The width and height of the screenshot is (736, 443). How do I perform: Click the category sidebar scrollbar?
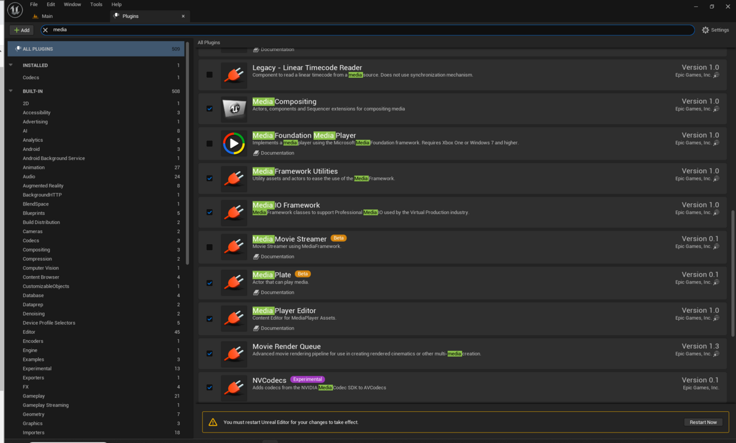click(187, 153)
